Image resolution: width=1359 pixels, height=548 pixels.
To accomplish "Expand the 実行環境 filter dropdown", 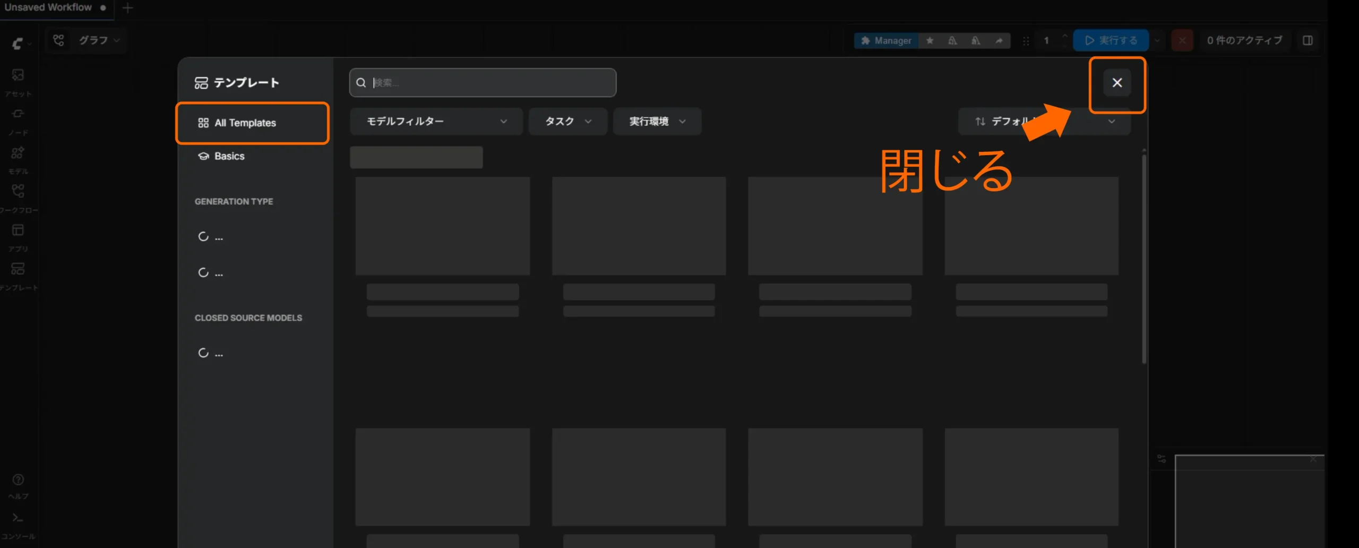I will pos(657,122).
